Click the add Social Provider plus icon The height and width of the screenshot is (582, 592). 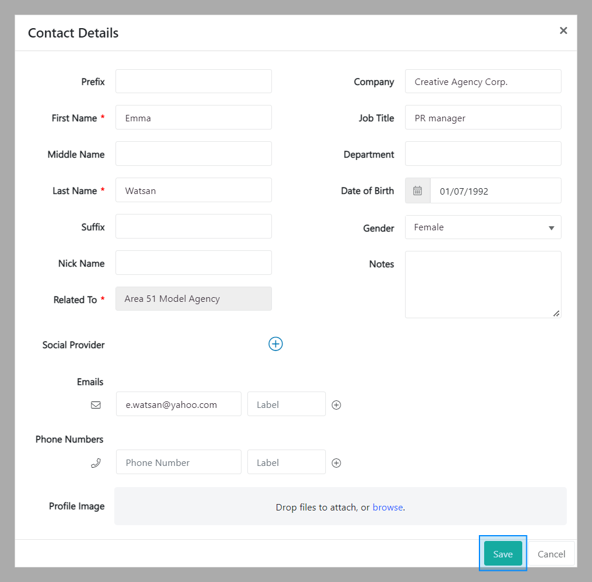(275, 344)
